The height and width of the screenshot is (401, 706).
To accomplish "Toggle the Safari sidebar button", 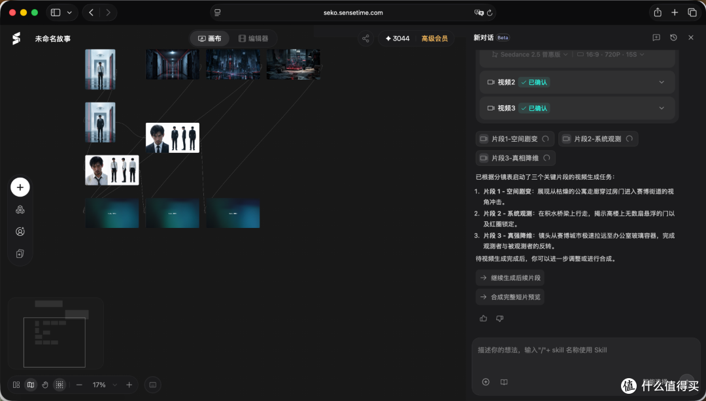I will click(56, 12).
